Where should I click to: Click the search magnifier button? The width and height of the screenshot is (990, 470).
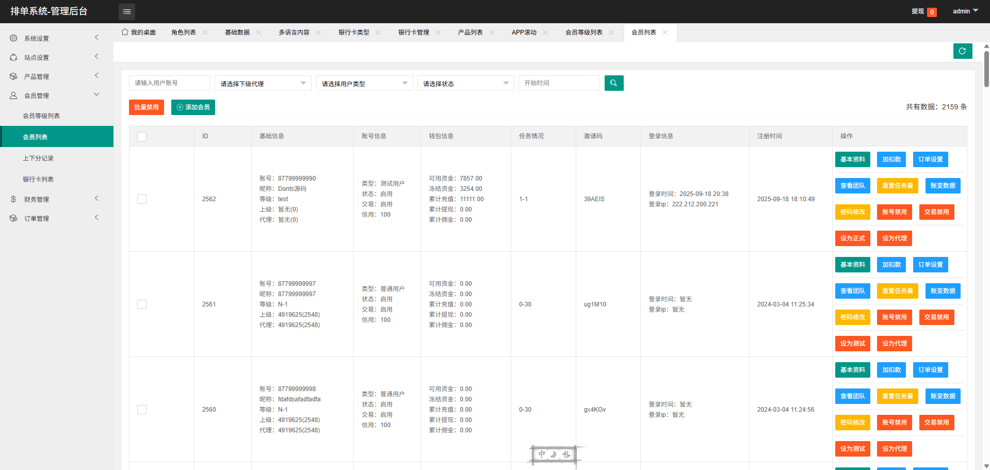pyautogui.click(x=613, y=83)
